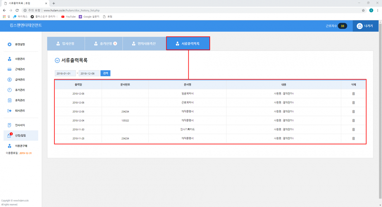
Task: Open the 휴가신청 tab
Action: pos(104,44)
